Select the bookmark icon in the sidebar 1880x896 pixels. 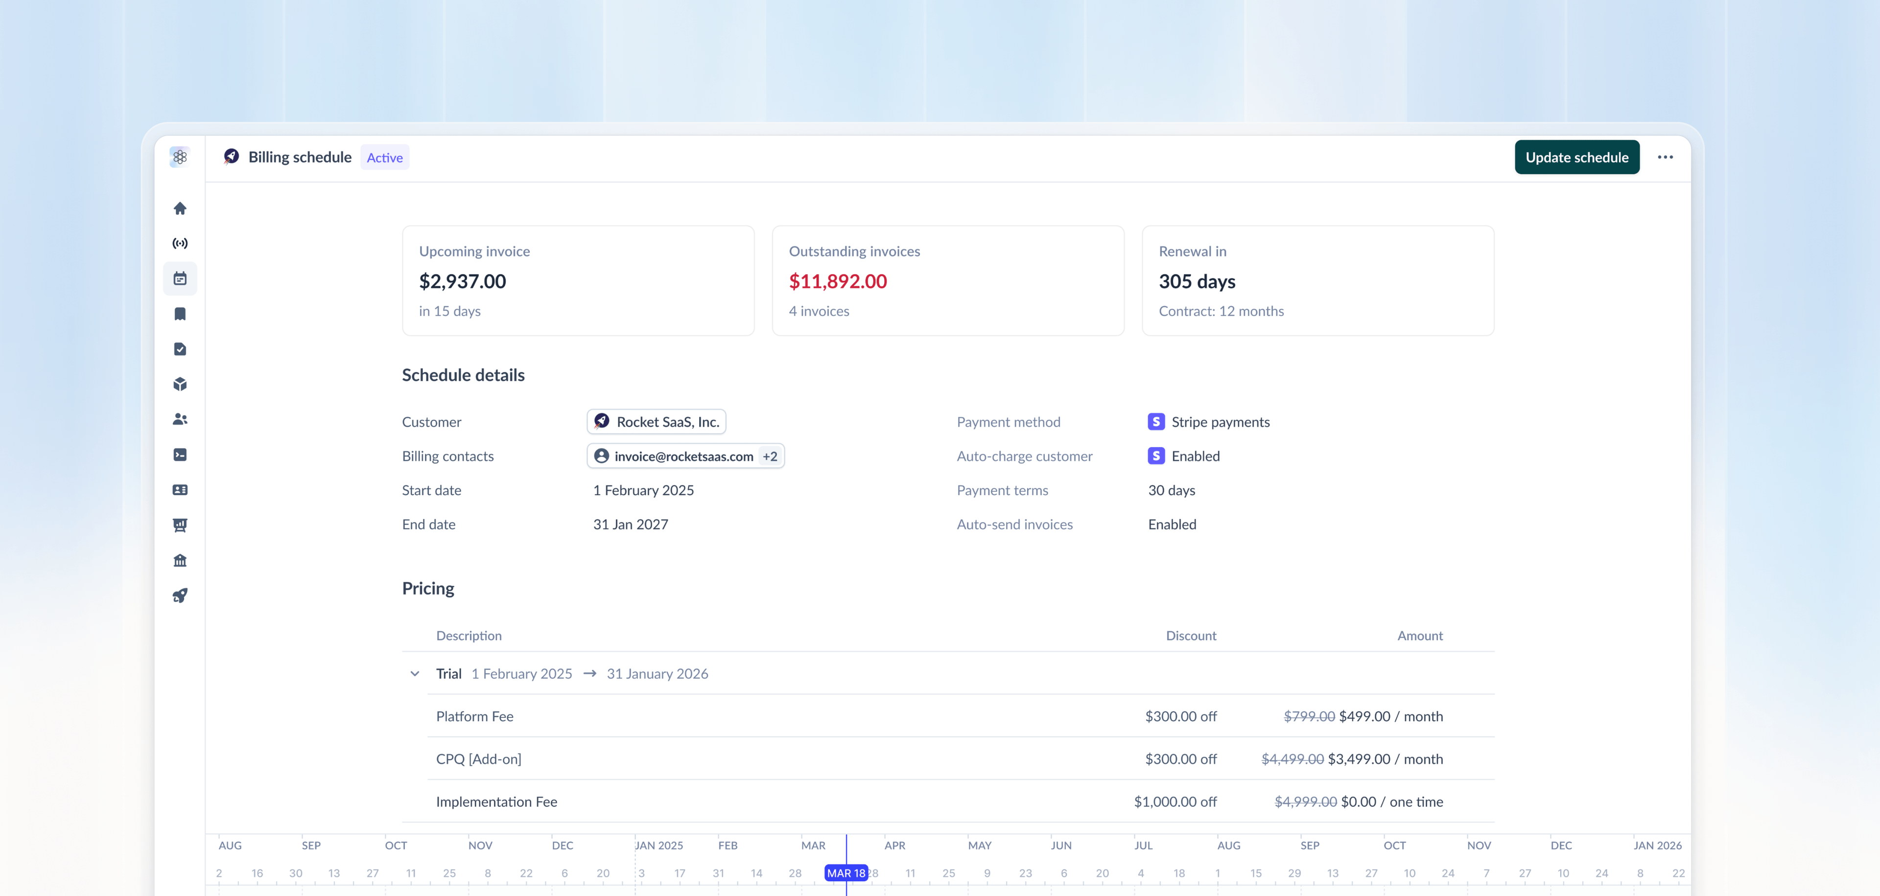180,313
